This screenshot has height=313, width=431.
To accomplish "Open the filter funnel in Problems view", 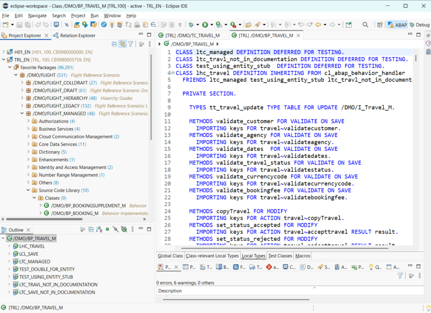I will [400, 275].
